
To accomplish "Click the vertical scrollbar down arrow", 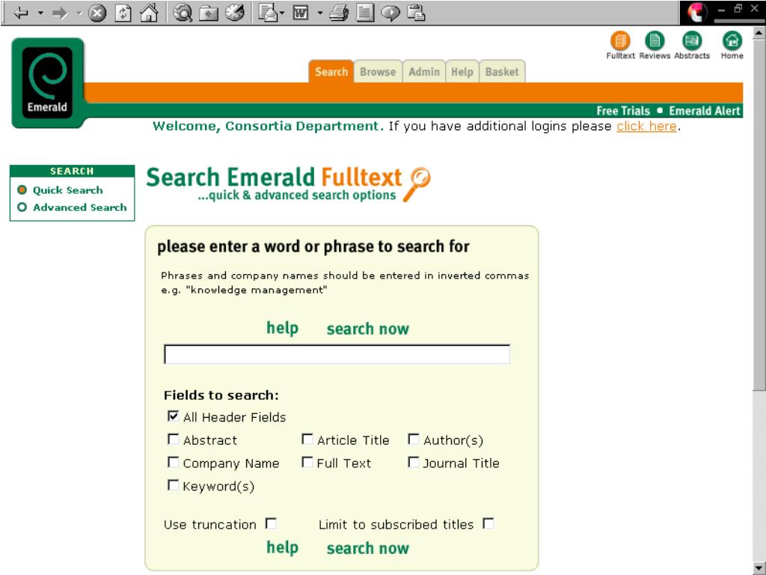I will coord(759,569).
